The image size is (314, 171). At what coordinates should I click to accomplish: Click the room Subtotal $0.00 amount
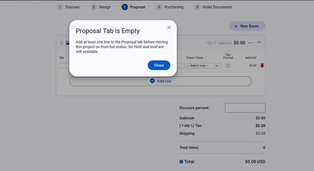click(239, 43)
